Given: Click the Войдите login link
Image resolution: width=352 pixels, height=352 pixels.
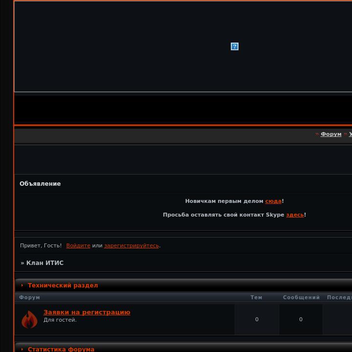Looking at the screenshot, I should click(x=78, y=245).
